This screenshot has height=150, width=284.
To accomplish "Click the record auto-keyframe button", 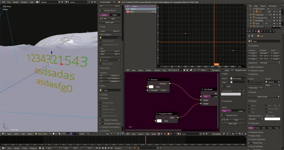I will click(135, 148).
